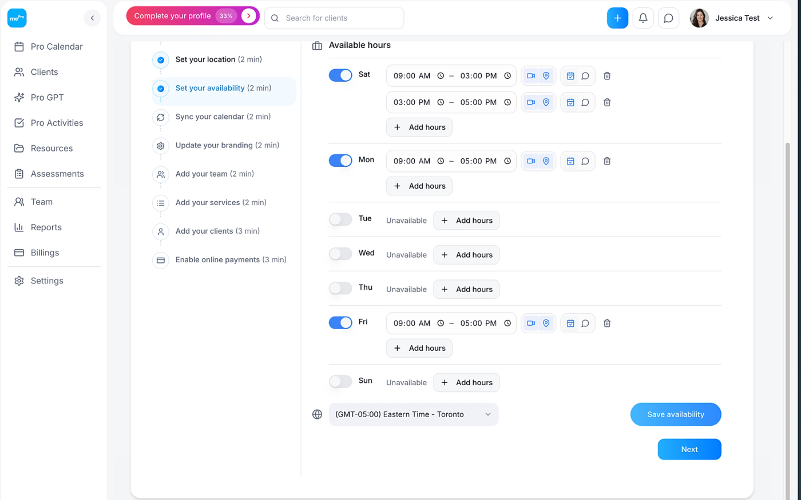801x500 pixels.
Task: Disable Friday availability toggle
Action: click(x=340, y=322)
